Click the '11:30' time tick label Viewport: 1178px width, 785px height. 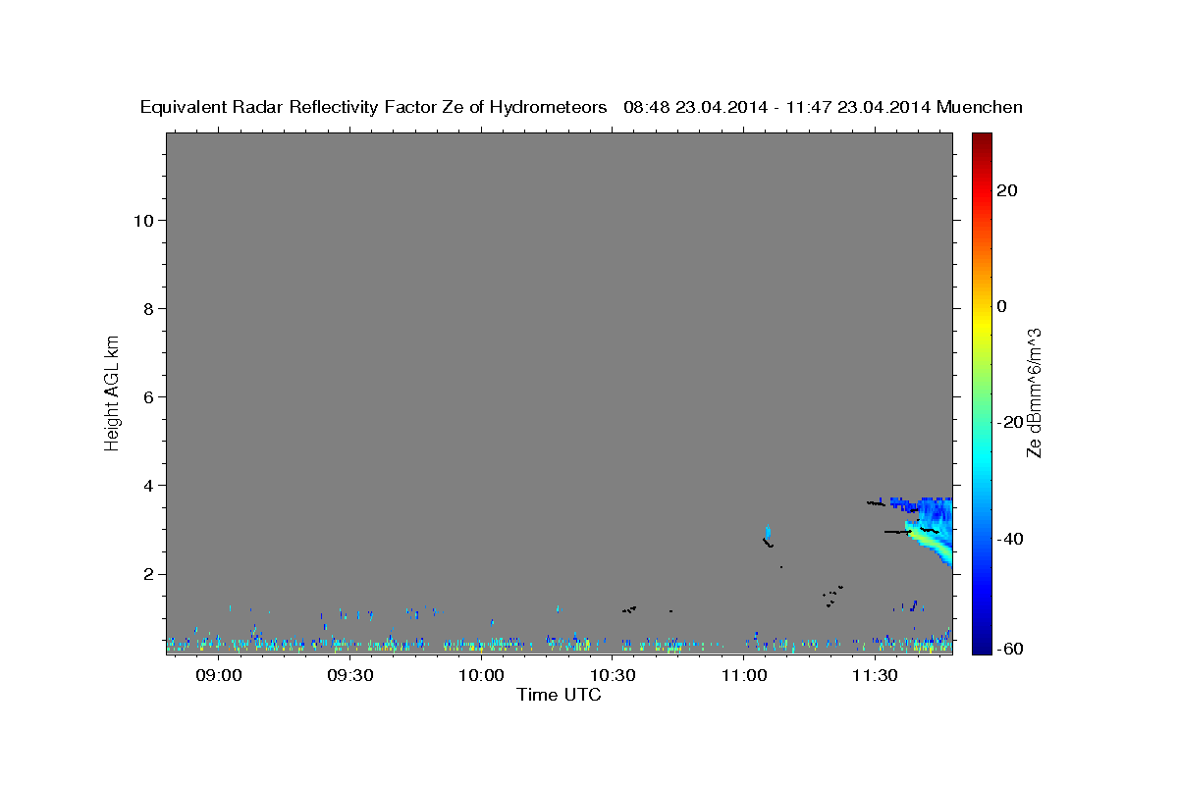(876, 675)
